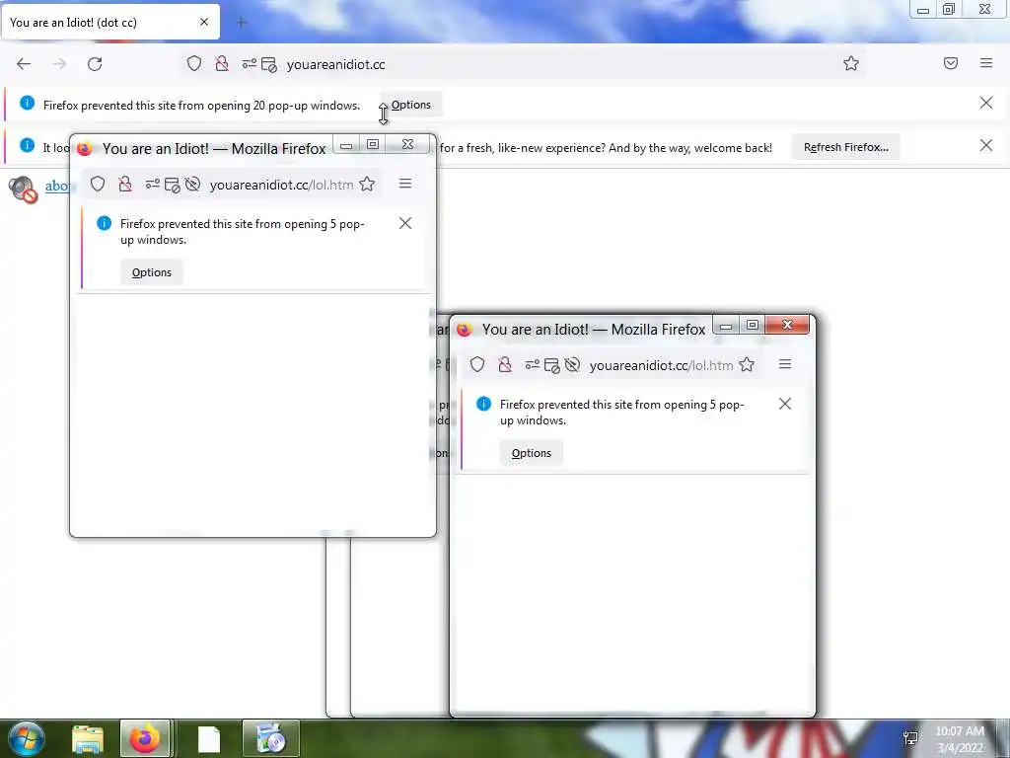
Task: Click autoplay blocked icon in left popup window
Action: (192, 185)
